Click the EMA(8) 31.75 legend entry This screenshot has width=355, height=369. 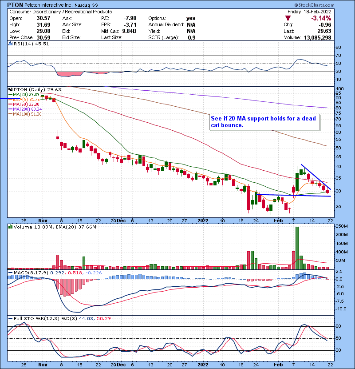pos(24,99)
